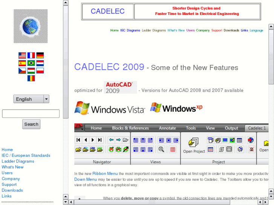The image size is (274, 205).
Task: Select the Cadelec 1 ribbon tab
Action: pos(257,128)
